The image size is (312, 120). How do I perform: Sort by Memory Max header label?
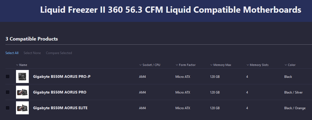[x=222, y=65]
